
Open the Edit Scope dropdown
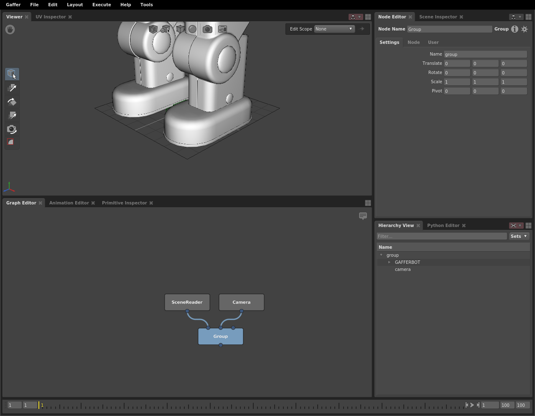point(334,29)
